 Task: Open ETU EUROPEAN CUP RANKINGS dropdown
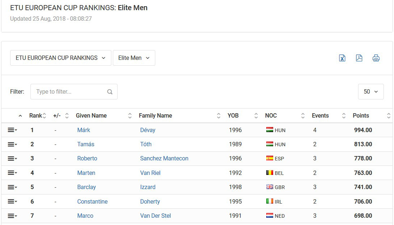(x=61, y=58)
